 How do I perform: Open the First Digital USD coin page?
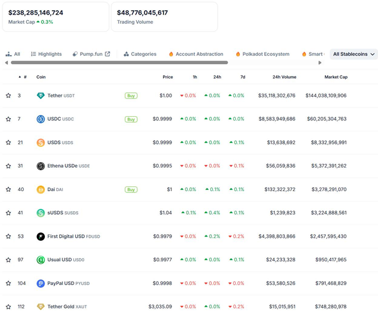click(73, 237)
